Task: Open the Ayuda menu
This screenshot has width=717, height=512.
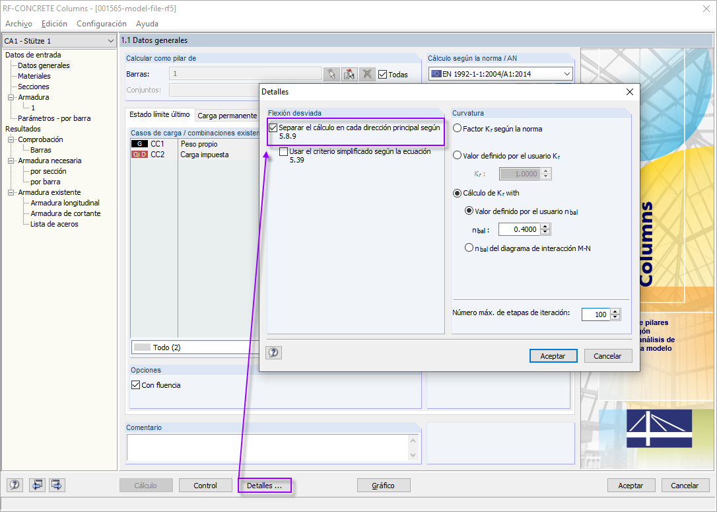Action: pyautogui.click(x=147, y=24)
